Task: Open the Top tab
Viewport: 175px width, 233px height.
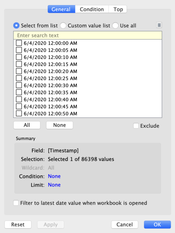Action: [118, 9]
